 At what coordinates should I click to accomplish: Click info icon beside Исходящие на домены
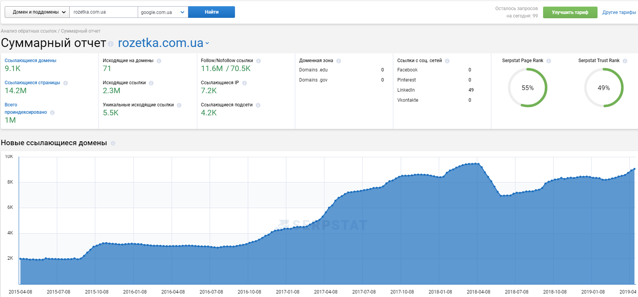click(159, 61)
